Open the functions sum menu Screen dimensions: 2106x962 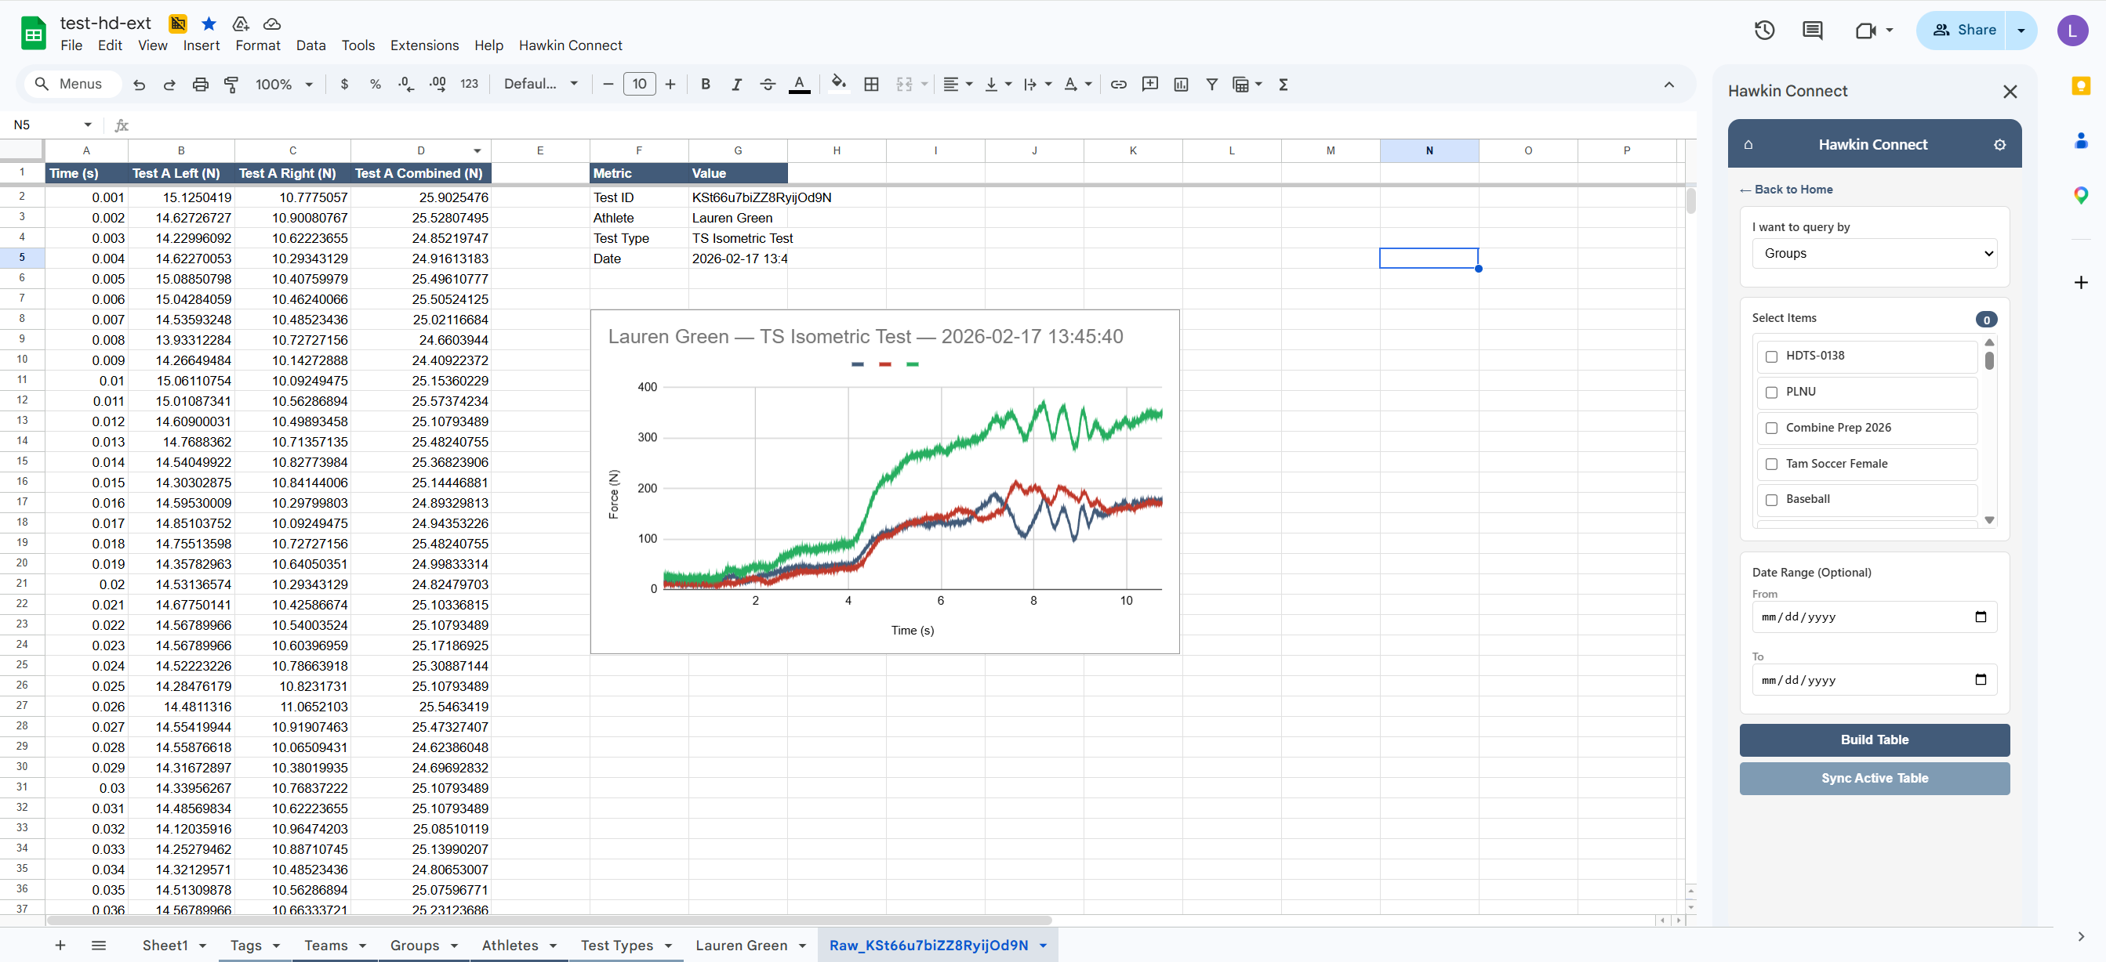coord(1283,84)
